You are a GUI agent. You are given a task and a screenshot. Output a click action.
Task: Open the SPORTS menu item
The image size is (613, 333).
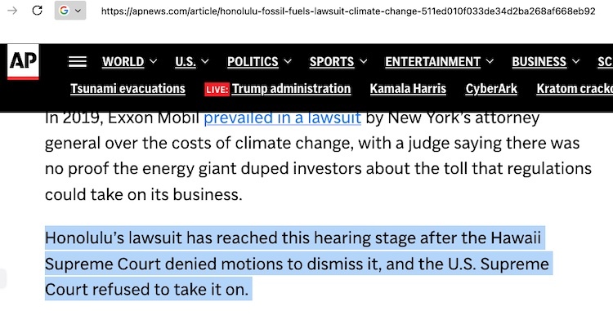pos(331,61)
